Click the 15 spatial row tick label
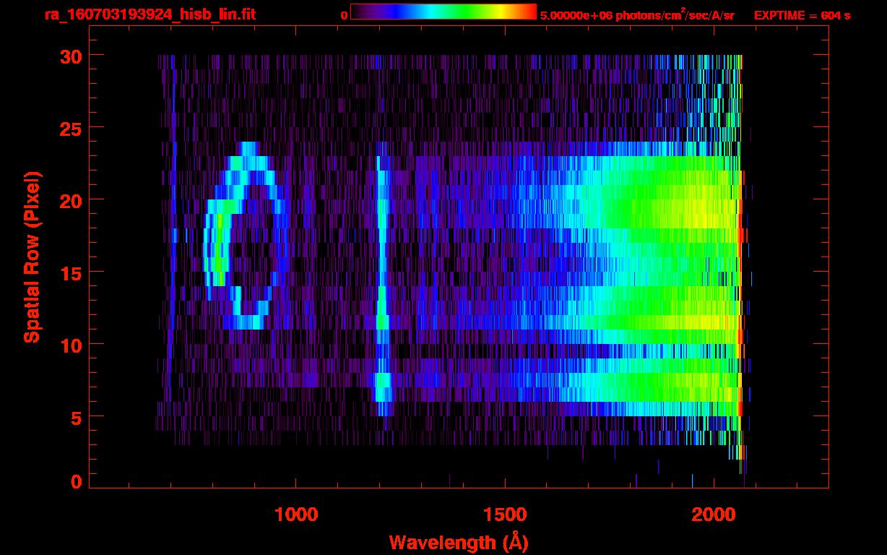 (71, 272)
